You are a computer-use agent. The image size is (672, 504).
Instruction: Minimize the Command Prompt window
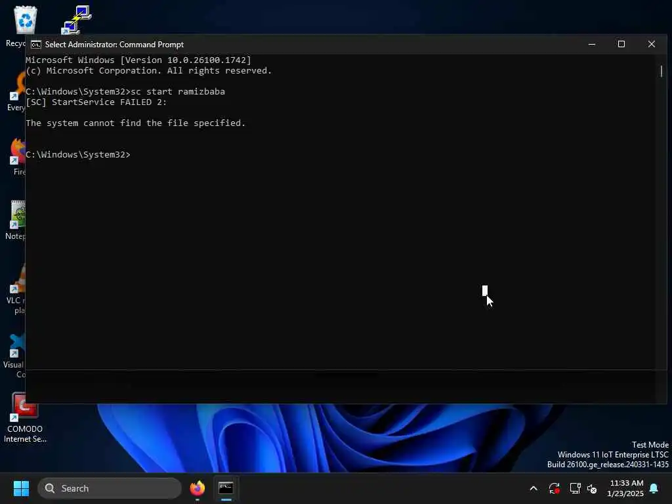pyautogui.click(x=592, y=44)
